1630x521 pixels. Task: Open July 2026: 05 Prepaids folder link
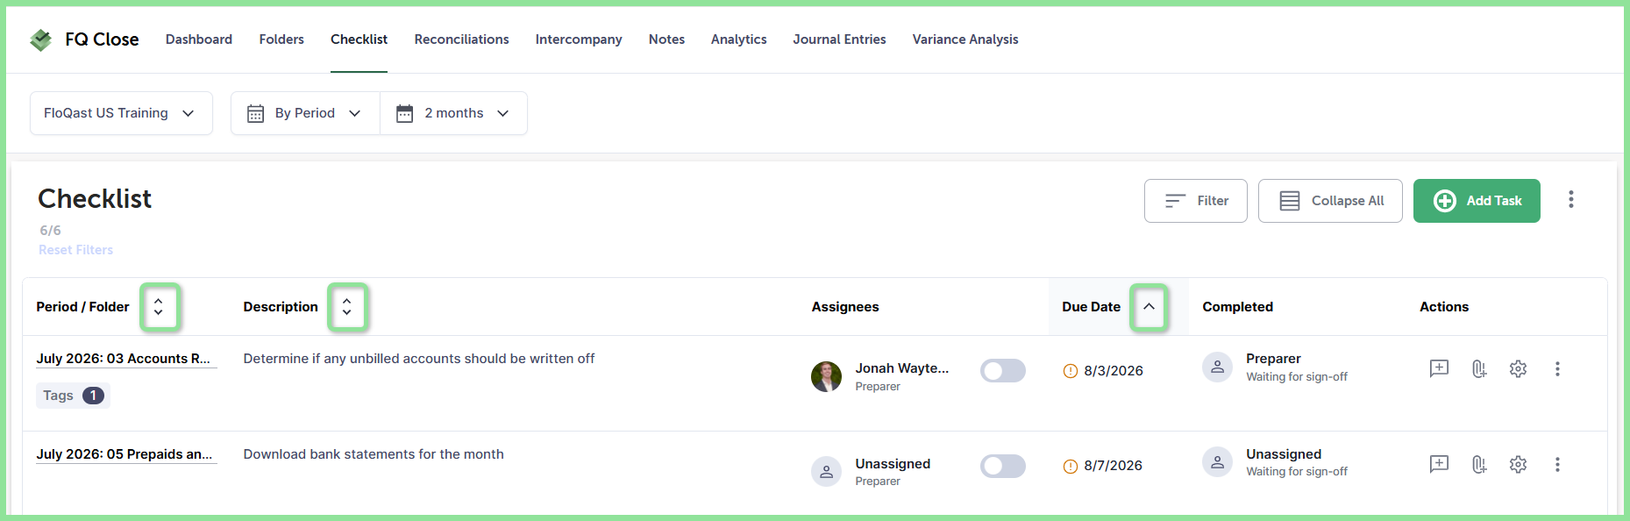125,454
